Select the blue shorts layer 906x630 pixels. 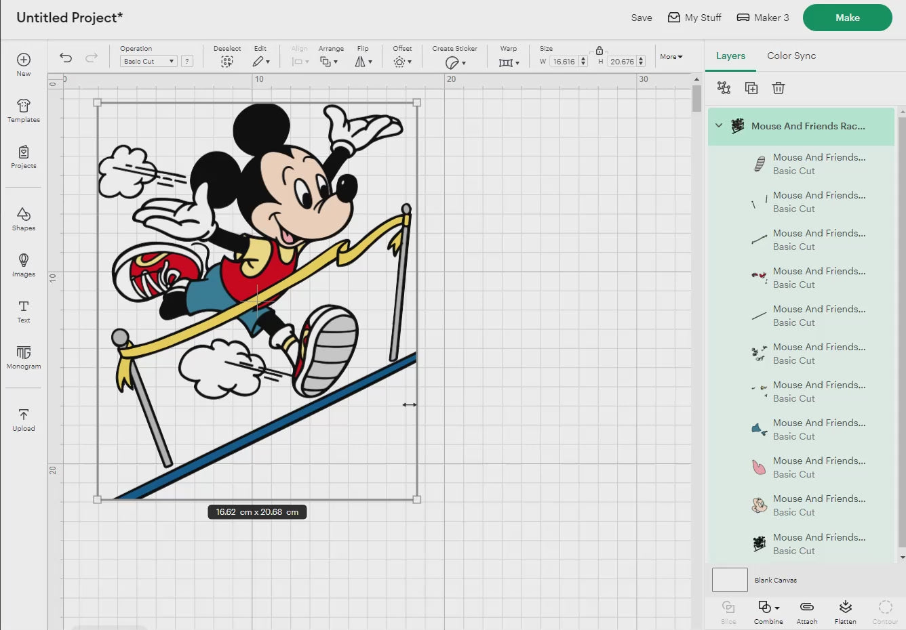(x=802, y=429)
